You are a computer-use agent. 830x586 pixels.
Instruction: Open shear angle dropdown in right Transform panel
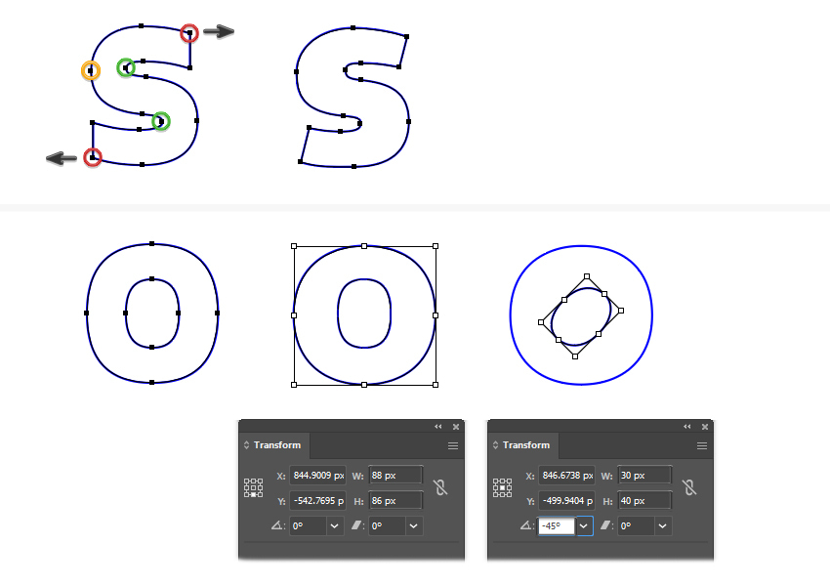(x=663, y=526)
